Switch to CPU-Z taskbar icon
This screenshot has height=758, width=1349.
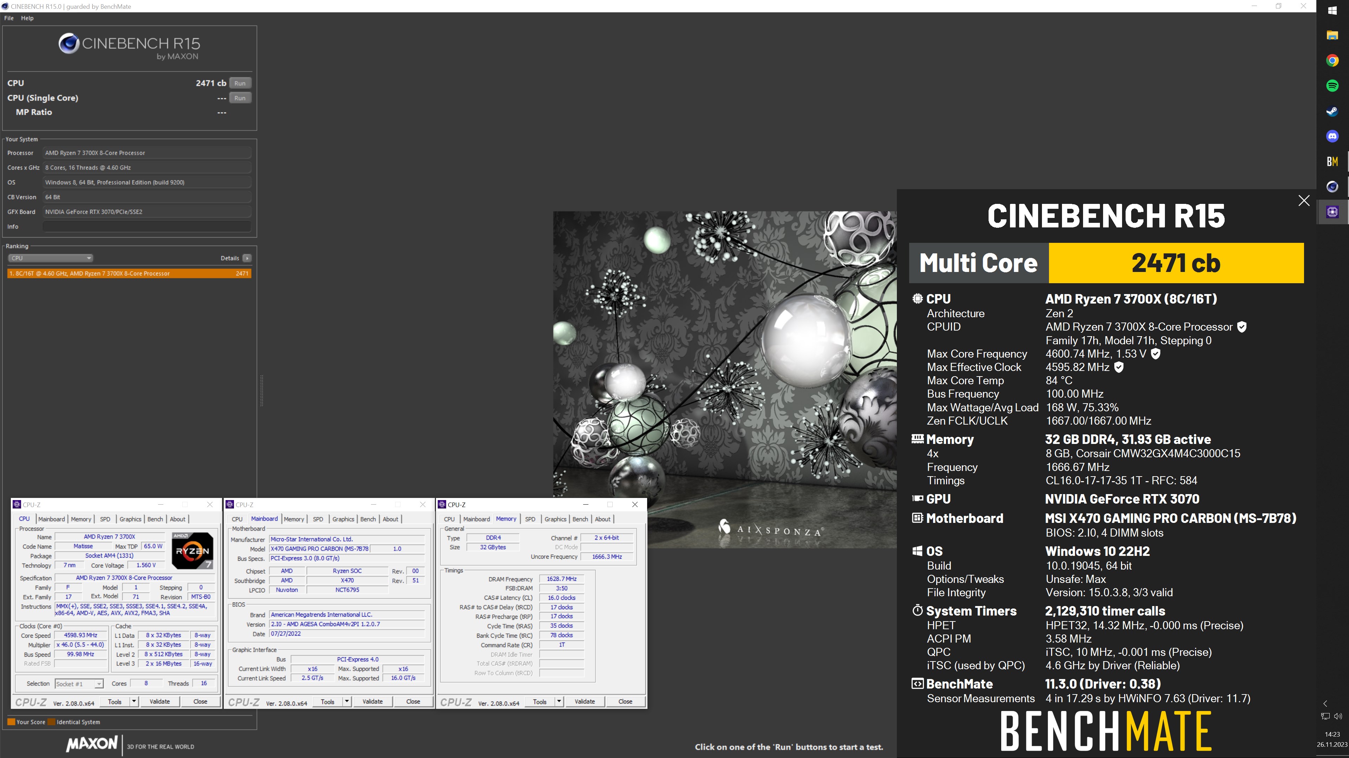pyautogui.click(x=1332, y=212)
